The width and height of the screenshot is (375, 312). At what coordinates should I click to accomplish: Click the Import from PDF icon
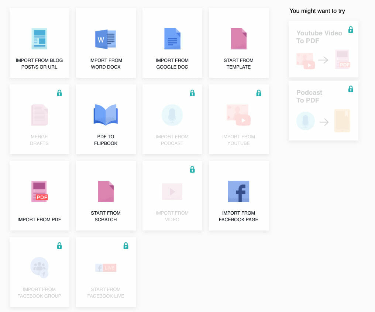tap(39, 191)
